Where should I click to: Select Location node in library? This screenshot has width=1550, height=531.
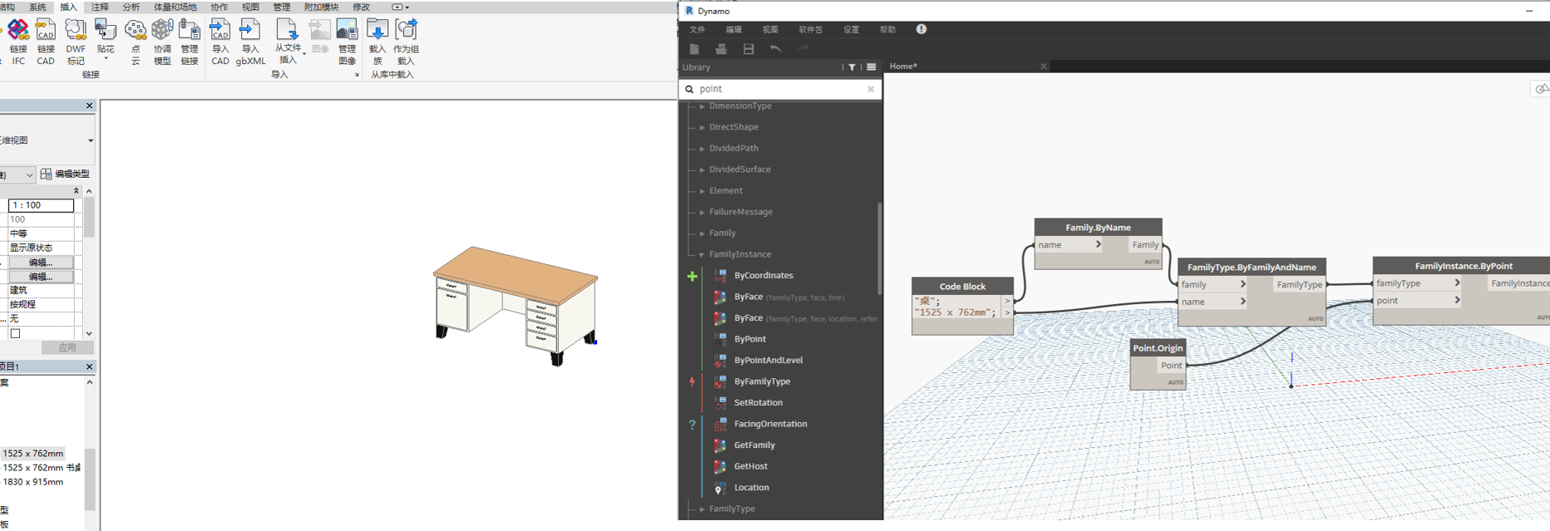point(751,488)
